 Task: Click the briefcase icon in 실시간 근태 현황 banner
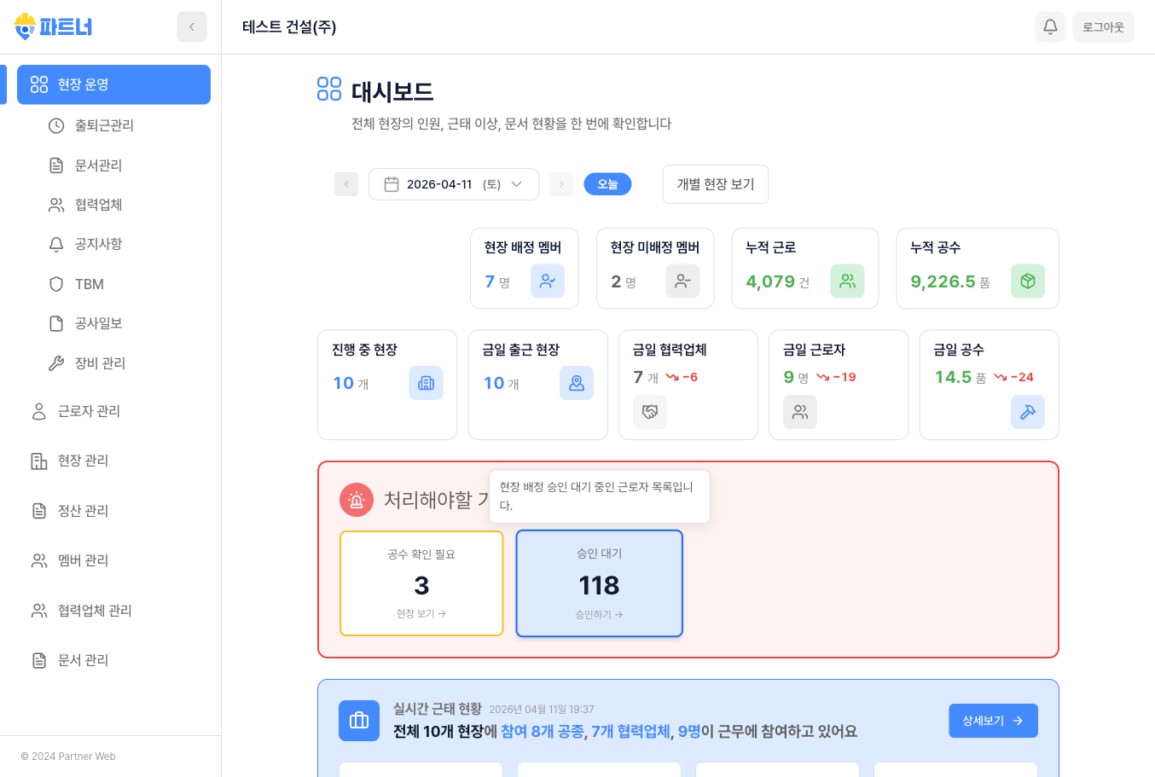[x=359, y=721]
